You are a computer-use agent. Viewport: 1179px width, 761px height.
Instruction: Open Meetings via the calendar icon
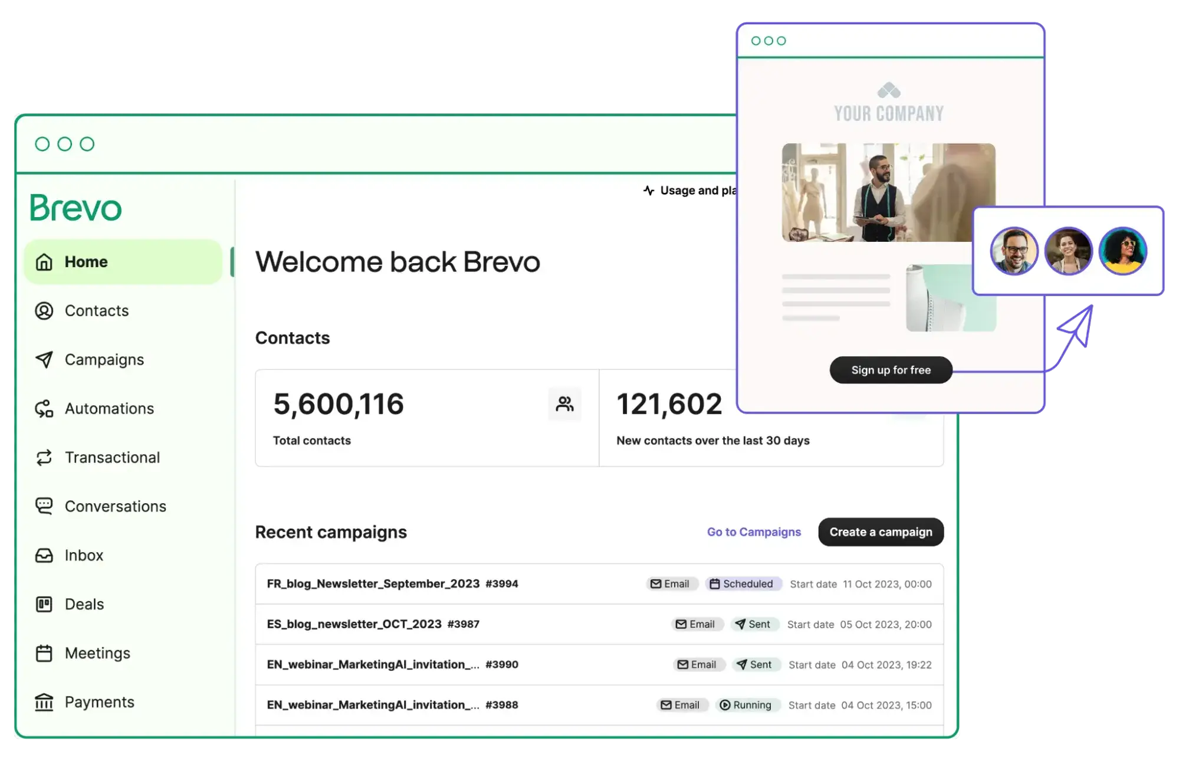[44, 652]
